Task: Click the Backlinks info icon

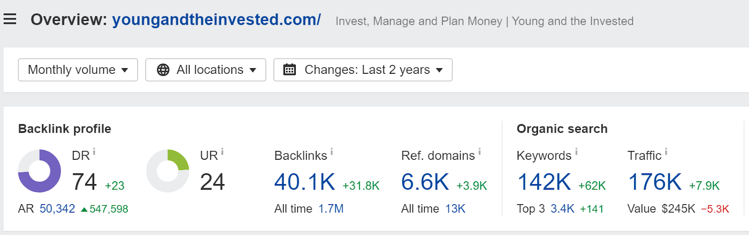Action: 331,151
